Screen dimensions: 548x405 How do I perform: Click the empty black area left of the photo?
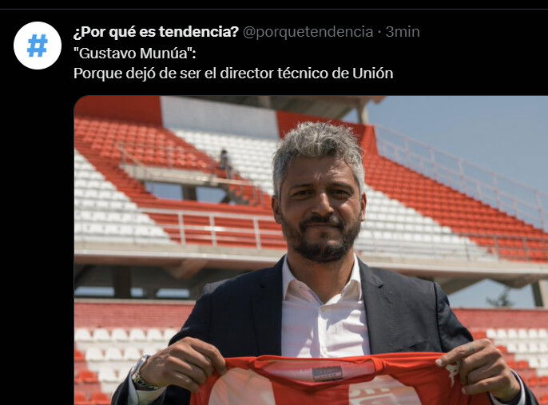[37, 244]
